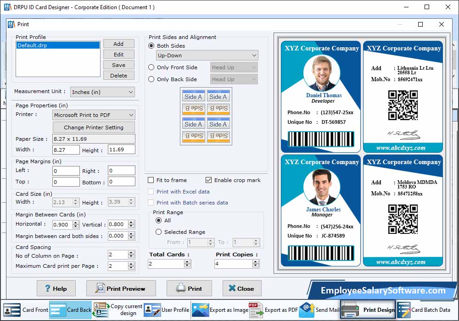Select Only Back Side option

pyautogui.click(x=151, y=79)
